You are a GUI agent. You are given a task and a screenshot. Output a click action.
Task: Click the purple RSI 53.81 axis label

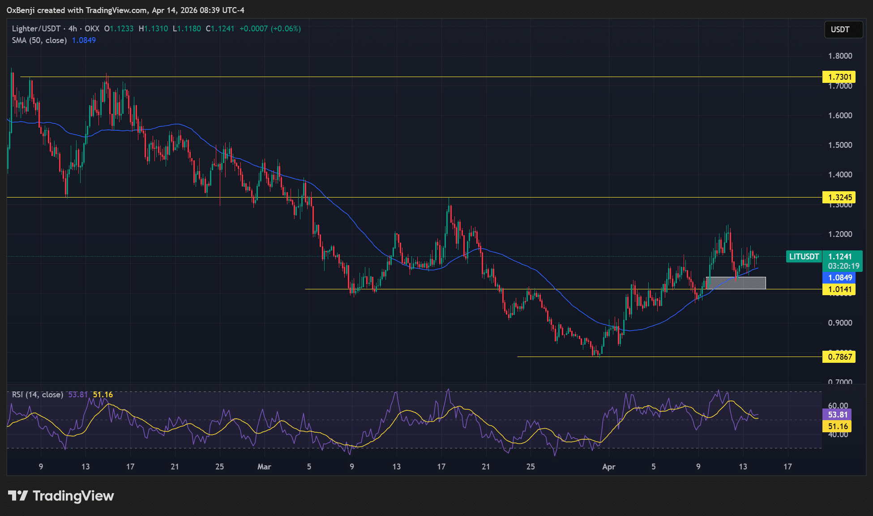837,415
